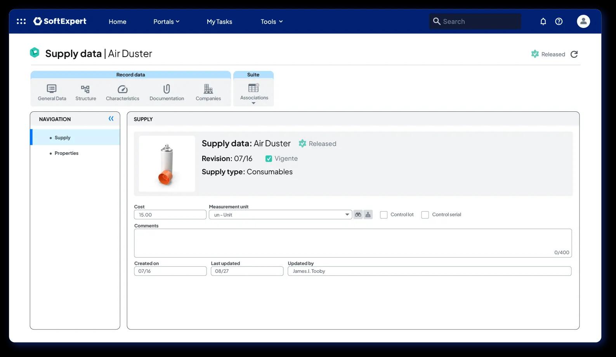Click the Created on field 07/16
Screen dimensions: 616x357
pos(170,271)
